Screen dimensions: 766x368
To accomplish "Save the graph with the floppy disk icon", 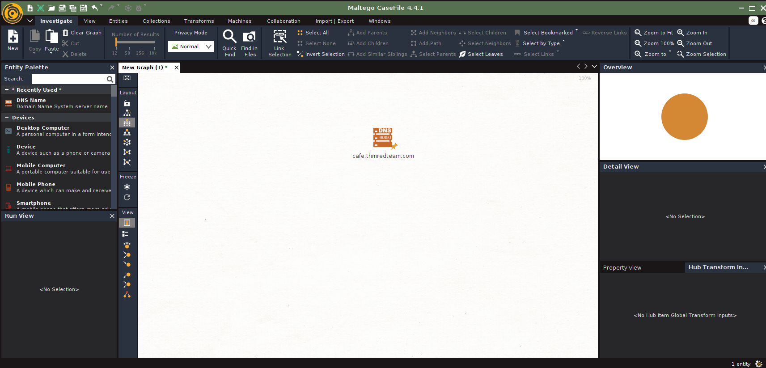I will coord(62,8).
